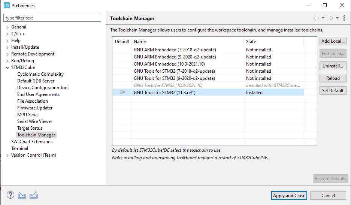Collapse the STM32Cube tree node

coord(7,67)
